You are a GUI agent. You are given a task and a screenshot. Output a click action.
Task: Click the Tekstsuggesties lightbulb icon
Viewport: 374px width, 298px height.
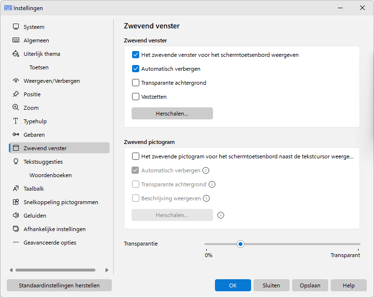pos(16,161)
